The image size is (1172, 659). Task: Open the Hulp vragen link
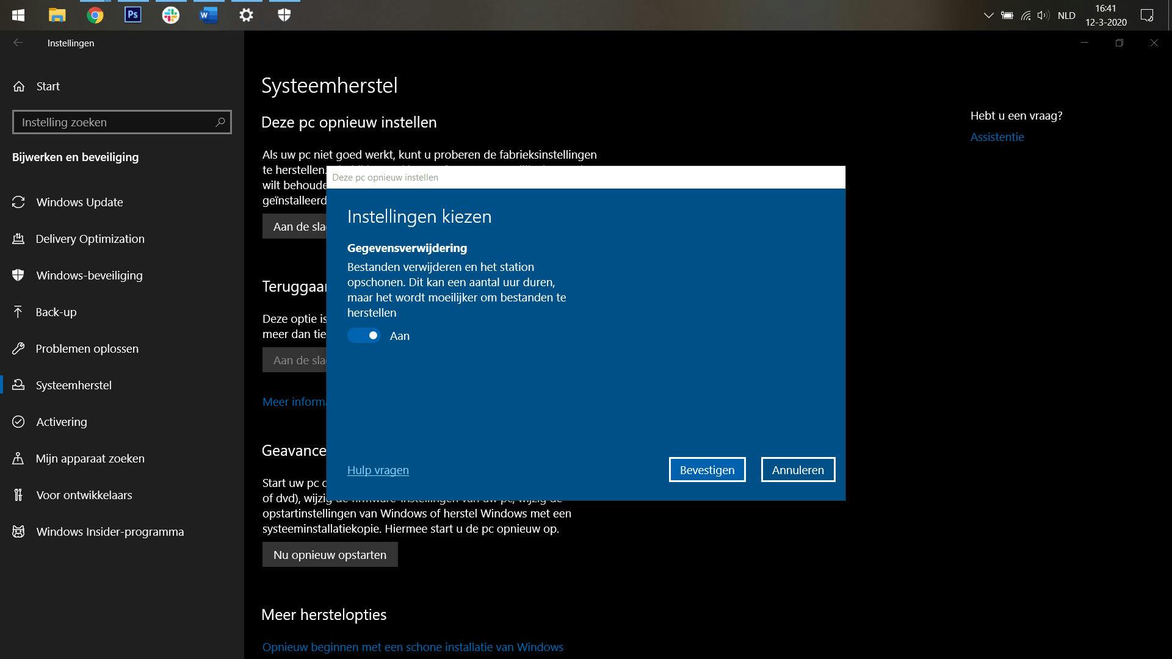378,470
